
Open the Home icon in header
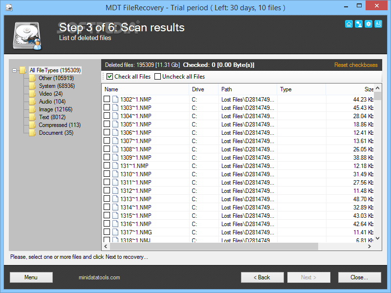tap(349, 24)
